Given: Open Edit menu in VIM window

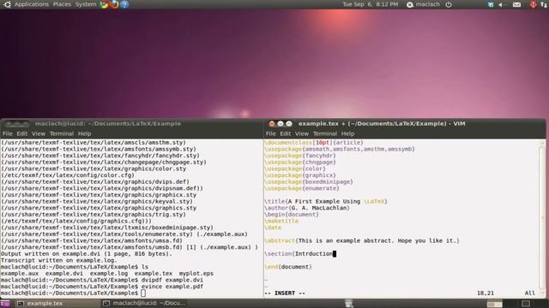Looking at the screenshot, I should [286, 133].
